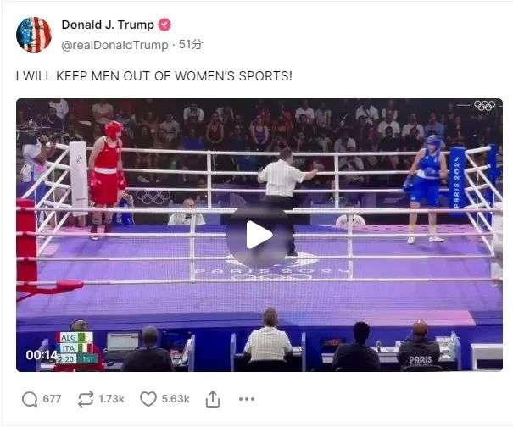Click the ALG ITA scoreboard overlay
Image resolution: width=513 pixels, height=427 pixels.
77,348
